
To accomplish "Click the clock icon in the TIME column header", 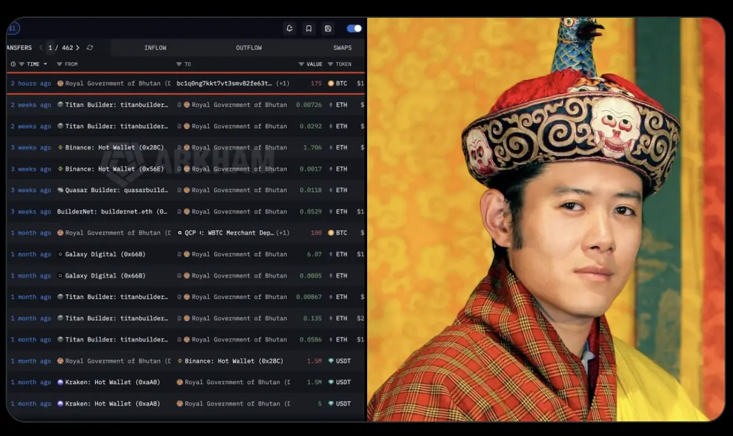I will [x=13, y=64].
